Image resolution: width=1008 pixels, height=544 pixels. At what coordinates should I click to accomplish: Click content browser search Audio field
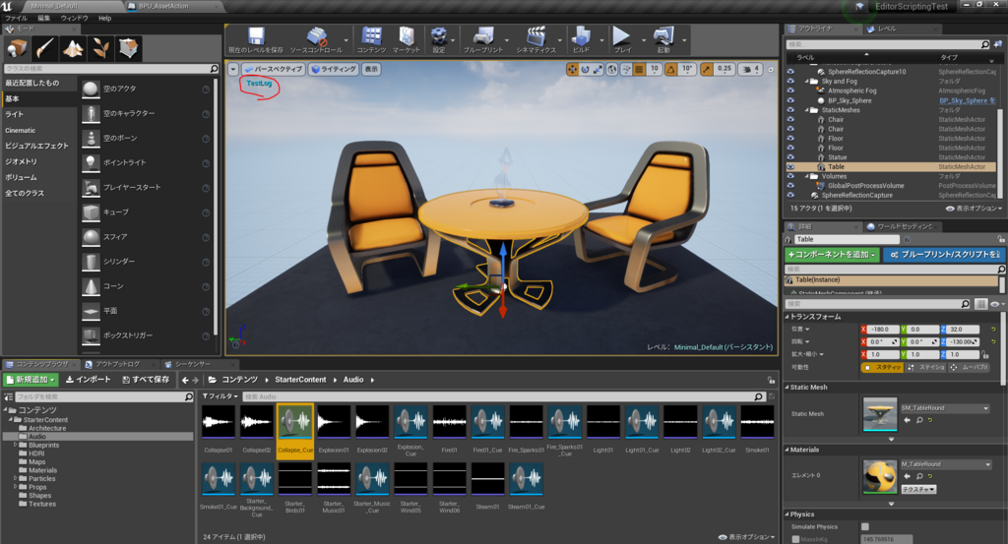click(503, 396)
